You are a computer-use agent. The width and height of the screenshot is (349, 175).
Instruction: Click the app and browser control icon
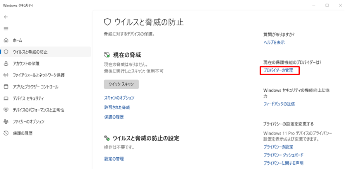[6, 87]
